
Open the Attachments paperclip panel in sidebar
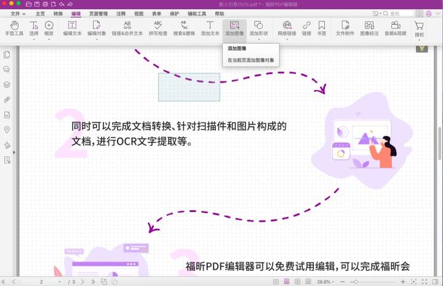tap(7, 100)
